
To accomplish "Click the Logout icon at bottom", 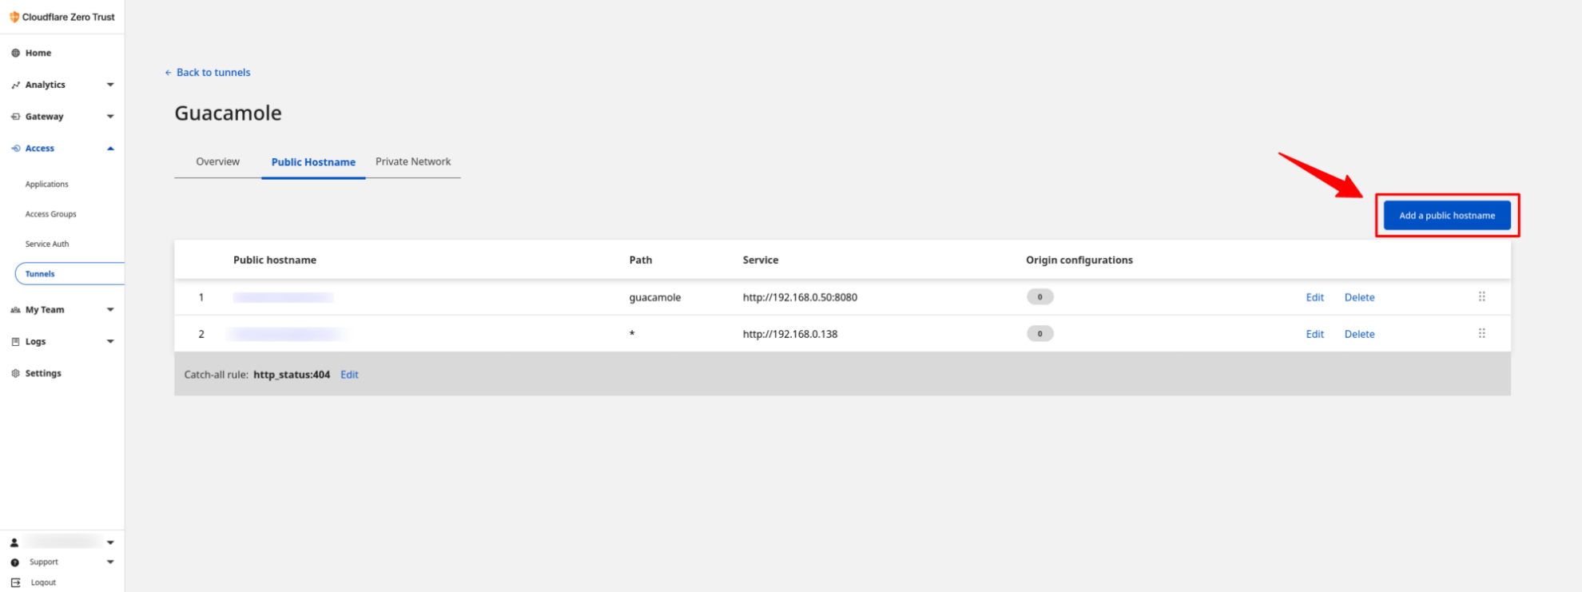I will [14, 582].
